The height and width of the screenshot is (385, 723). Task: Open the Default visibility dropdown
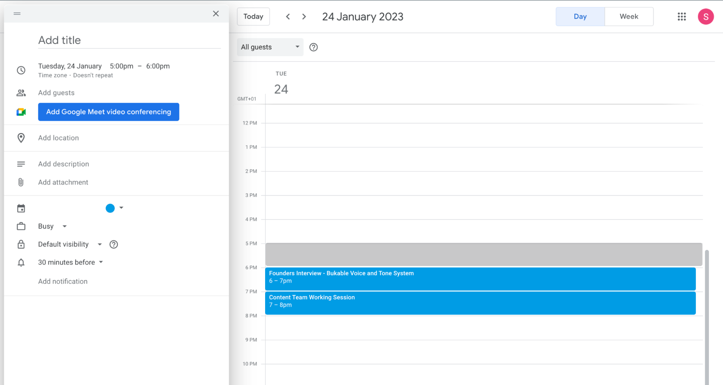(x=70, y=245)
